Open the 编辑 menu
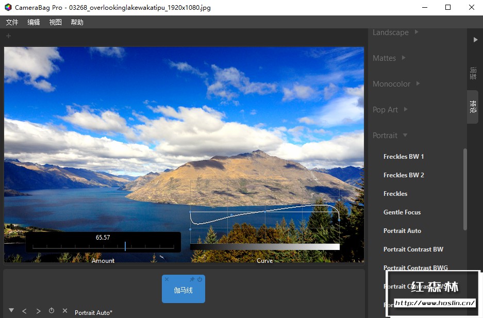Viewport: 483px width, 318px height. click(x=34, y=22)
